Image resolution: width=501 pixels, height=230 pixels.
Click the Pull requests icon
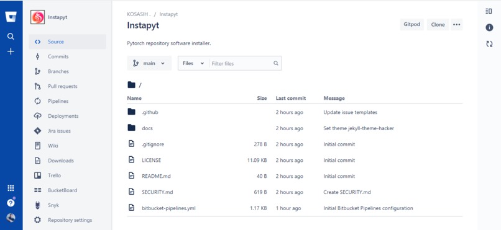tap(38, 86)
